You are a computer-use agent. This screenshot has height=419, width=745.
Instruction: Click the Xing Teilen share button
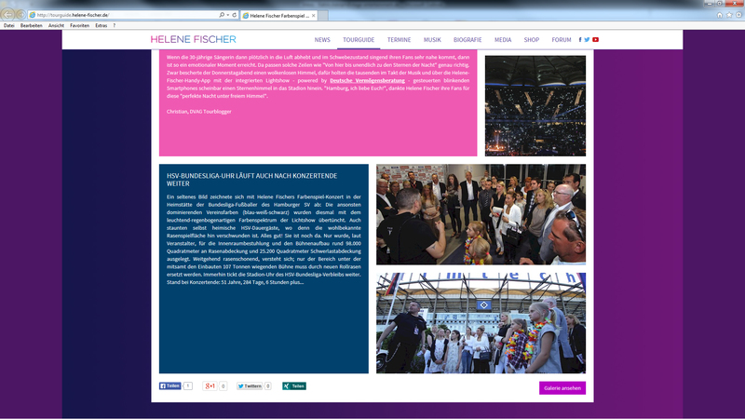[294, 385]
